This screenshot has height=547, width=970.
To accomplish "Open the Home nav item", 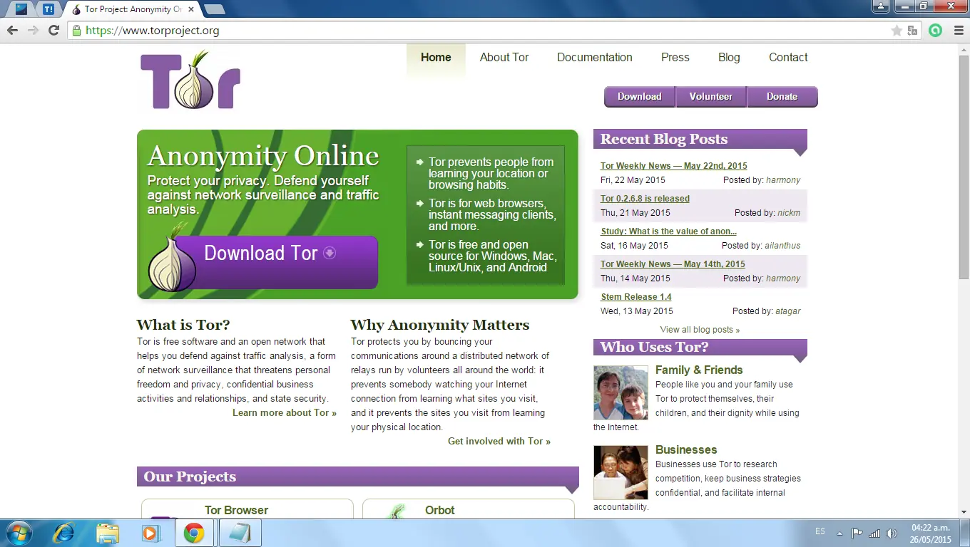I will (x=436, y=58).
